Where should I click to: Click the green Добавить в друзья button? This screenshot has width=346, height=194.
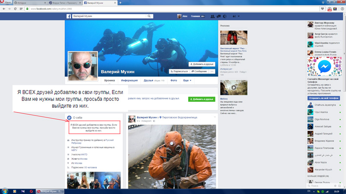202,99
